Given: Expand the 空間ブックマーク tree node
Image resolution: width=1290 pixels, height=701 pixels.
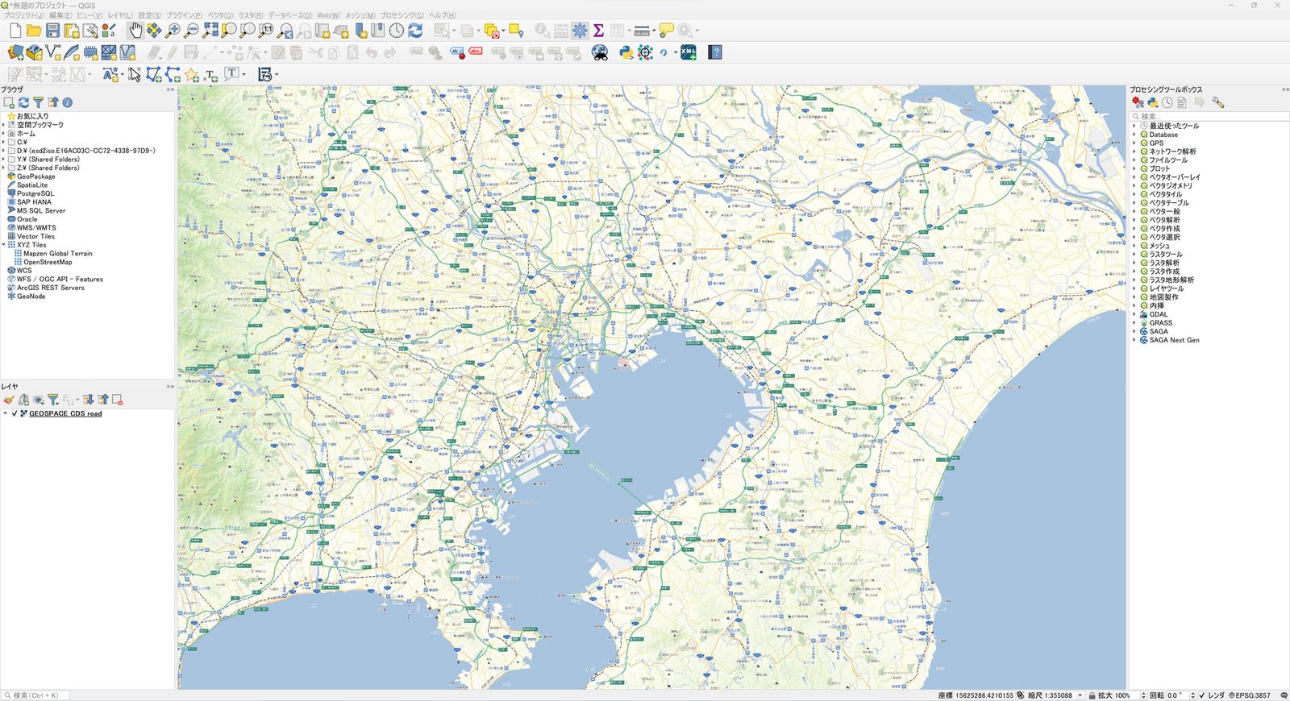Looking at the screenshot, I should tap(4, 125).
